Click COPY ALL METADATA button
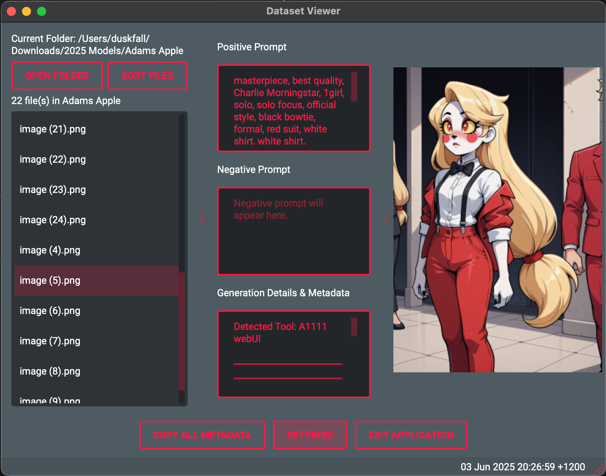This screenshot has height=476, width=606. [202, 435]
